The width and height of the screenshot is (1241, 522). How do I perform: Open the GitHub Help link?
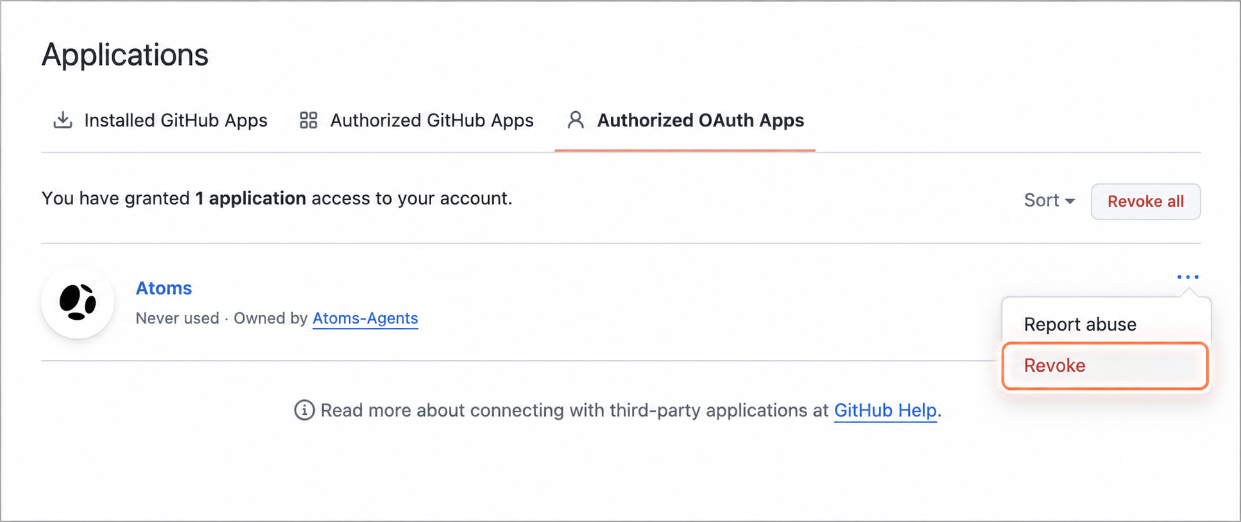885,410
